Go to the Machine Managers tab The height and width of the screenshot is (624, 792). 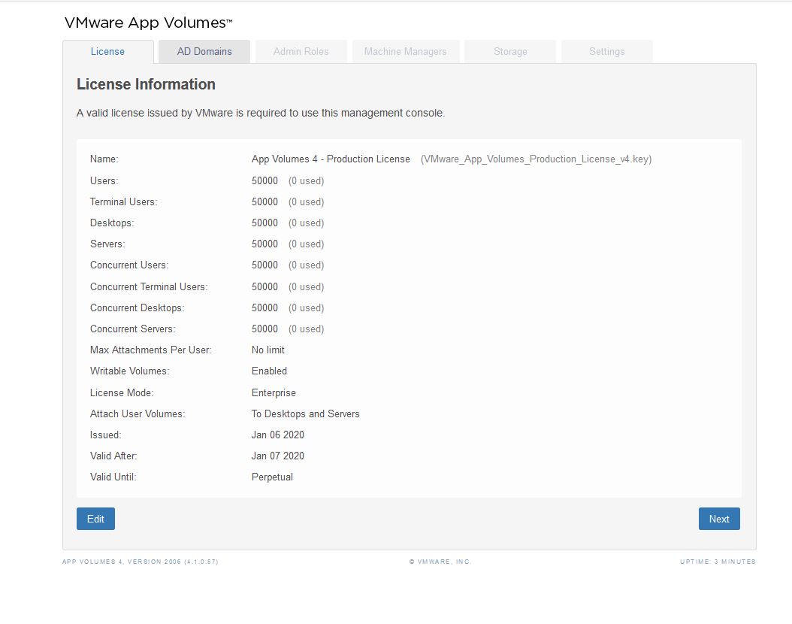coord(406,52)
